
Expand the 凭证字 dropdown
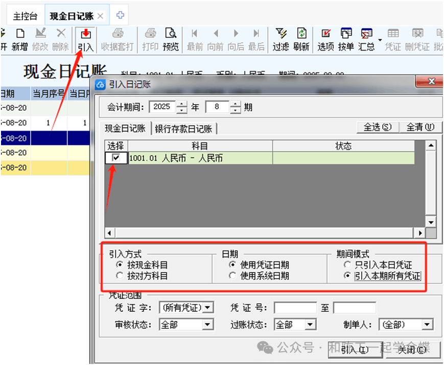(207, 308)
